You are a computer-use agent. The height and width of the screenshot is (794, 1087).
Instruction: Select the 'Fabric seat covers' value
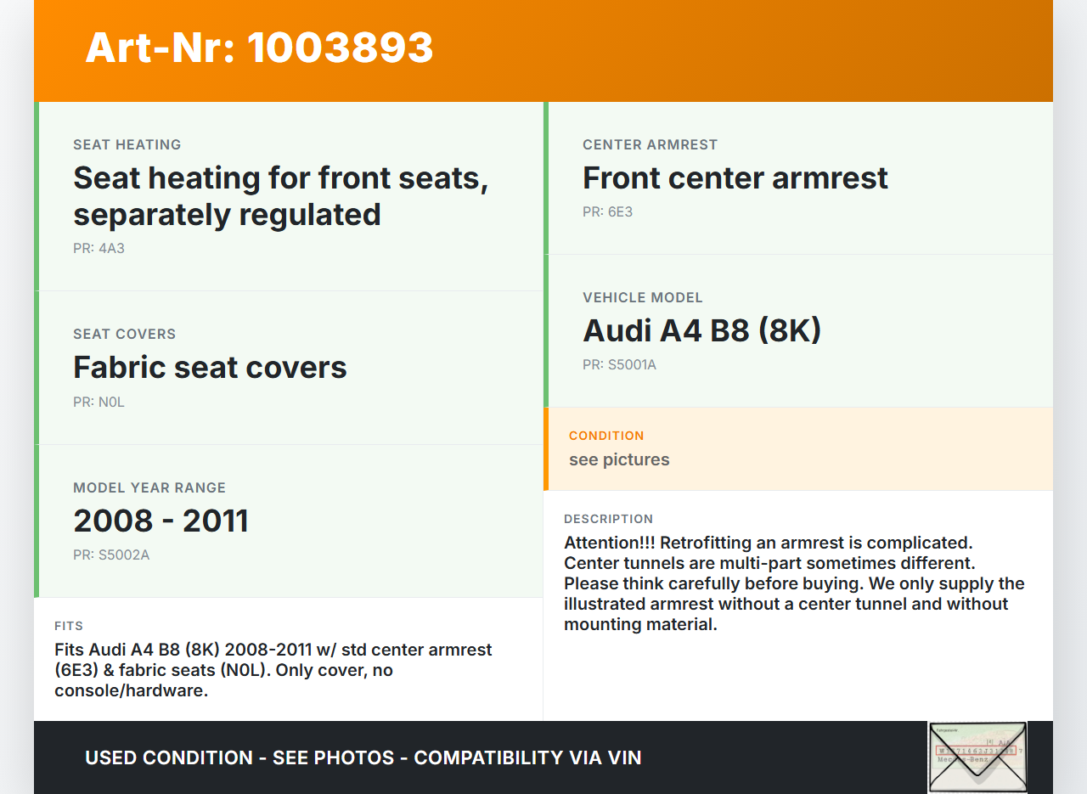[210, 368]
